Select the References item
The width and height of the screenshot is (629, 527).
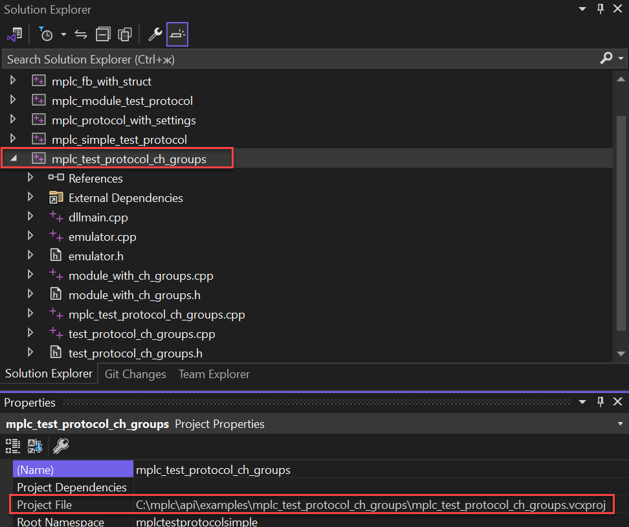(x=96, y=179)
